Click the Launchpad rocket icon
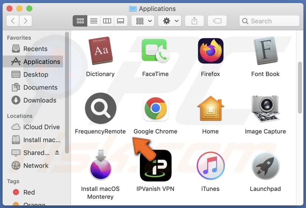Image resolution: width=306 pixels, height=208 pixels. click(x=265, y=165)
